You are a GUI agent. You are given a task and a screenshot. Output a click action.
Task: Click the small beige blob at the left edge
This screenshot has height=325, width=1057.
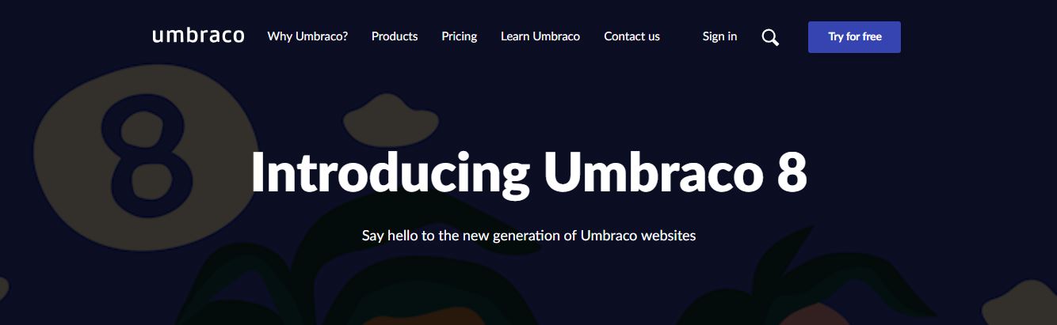point(4,288)
